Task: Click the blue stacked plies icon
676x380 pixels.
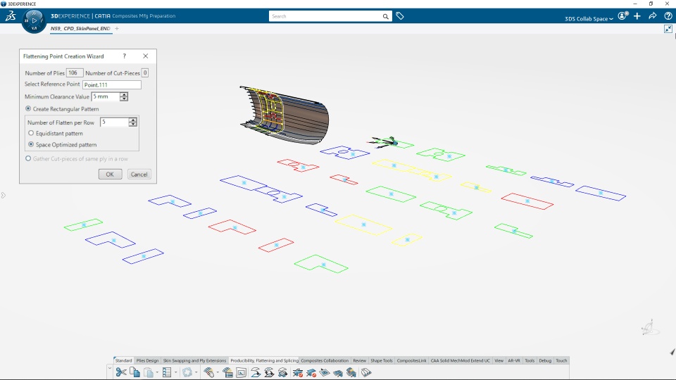Action: pos(338,372)
